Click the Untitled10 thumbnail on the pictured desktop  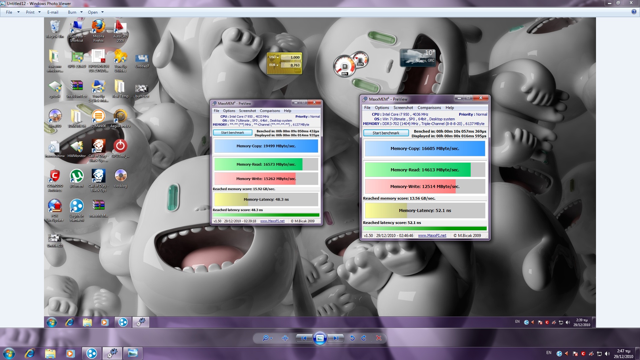tap(55, 241)
